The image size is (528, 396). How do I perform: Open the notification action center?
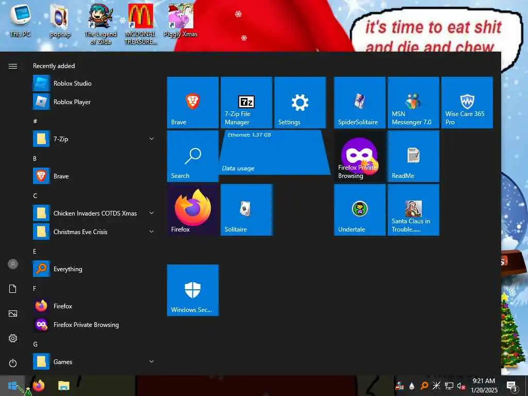point(511,386)
